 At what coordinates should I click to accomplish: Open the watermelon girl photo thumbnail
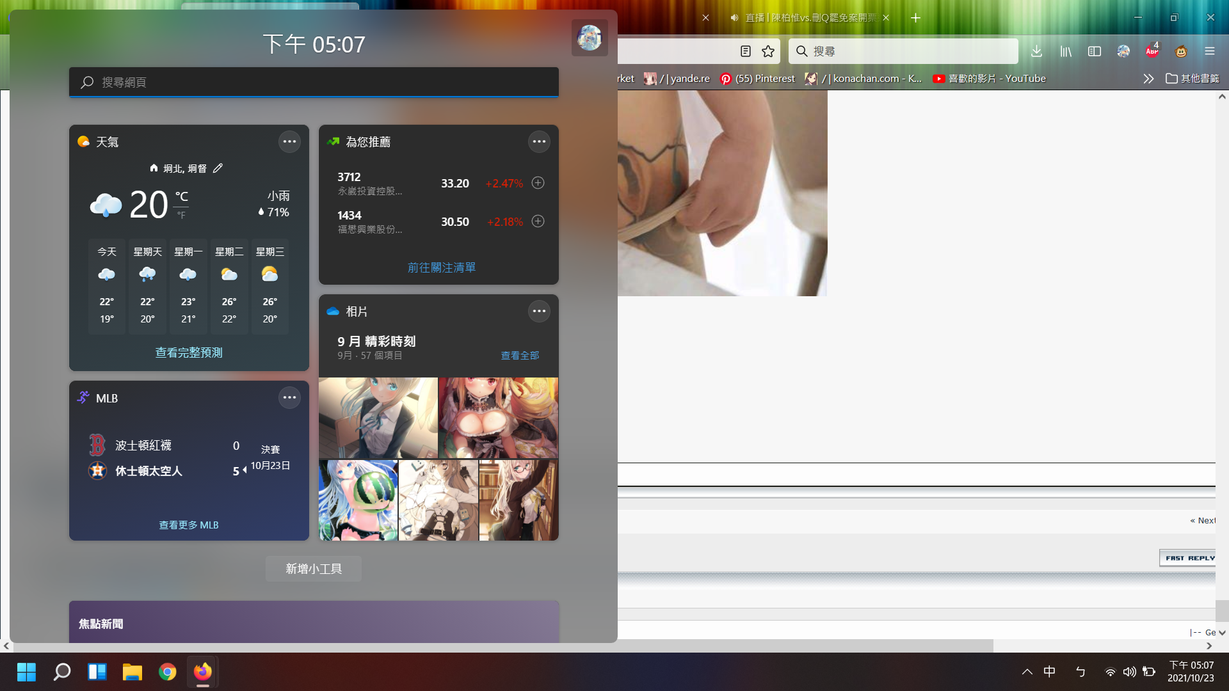[358, 500]
